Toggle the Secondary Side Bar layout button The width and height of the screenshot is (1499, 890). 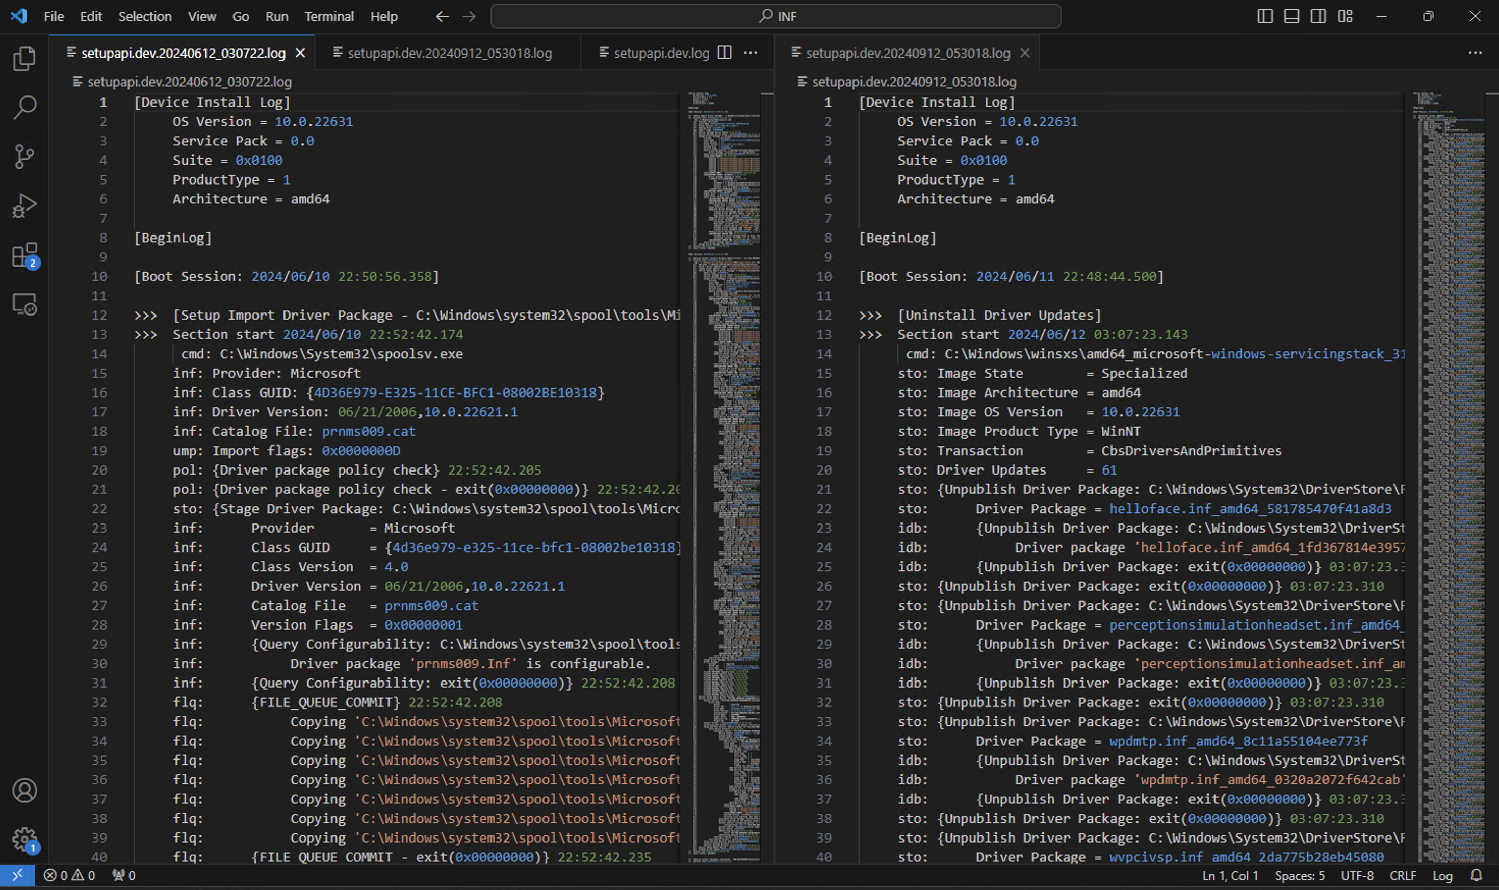pyautogui.click(x=1318, y=17)
